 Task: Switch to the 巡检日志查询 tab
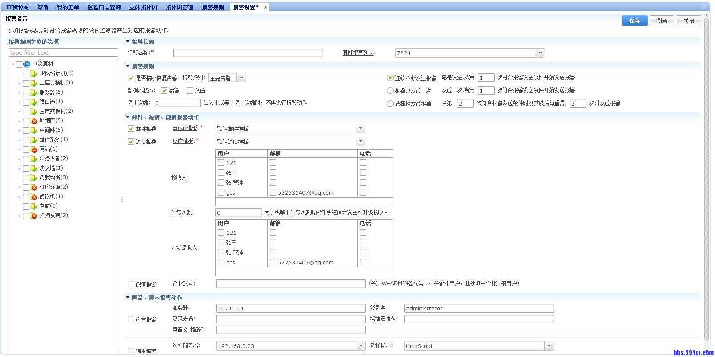coord(104,7)
